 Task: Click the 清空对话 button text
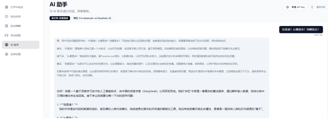(321, 7)
